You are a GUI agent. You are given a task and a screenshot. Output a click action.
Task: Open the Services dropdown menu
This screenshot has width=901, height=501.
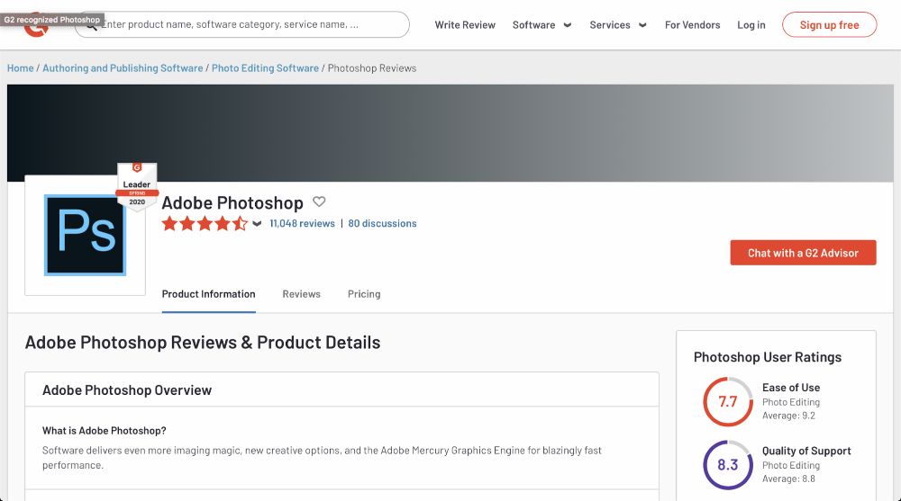click(618, 24)
